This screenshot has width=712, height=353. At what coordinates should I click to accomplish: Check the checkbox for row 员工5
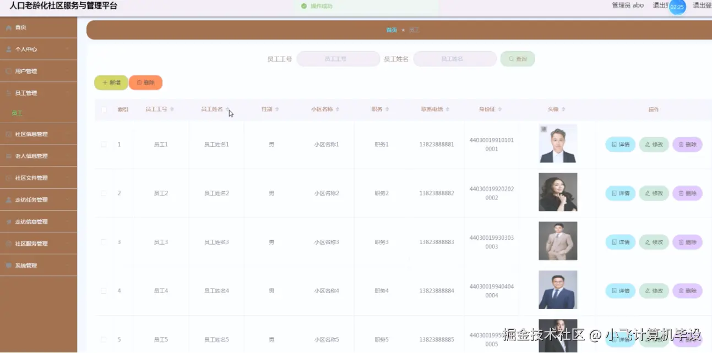(x=104, y=340)
